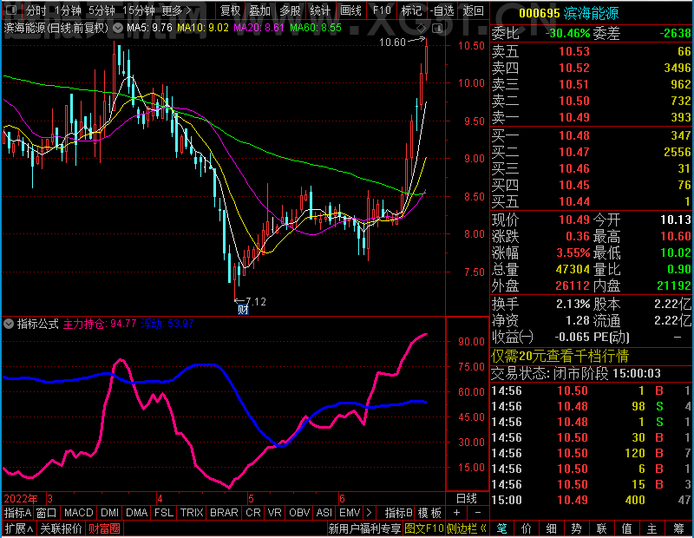Collapse sidebar with 侧边栏 link
Screen dimensions: 694x538
coord(467,528)
